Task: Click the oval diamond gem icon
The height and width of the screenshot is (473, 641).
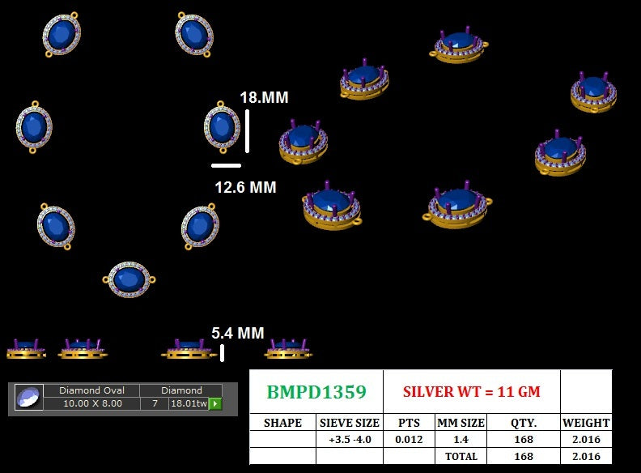Action: [28, 397]
